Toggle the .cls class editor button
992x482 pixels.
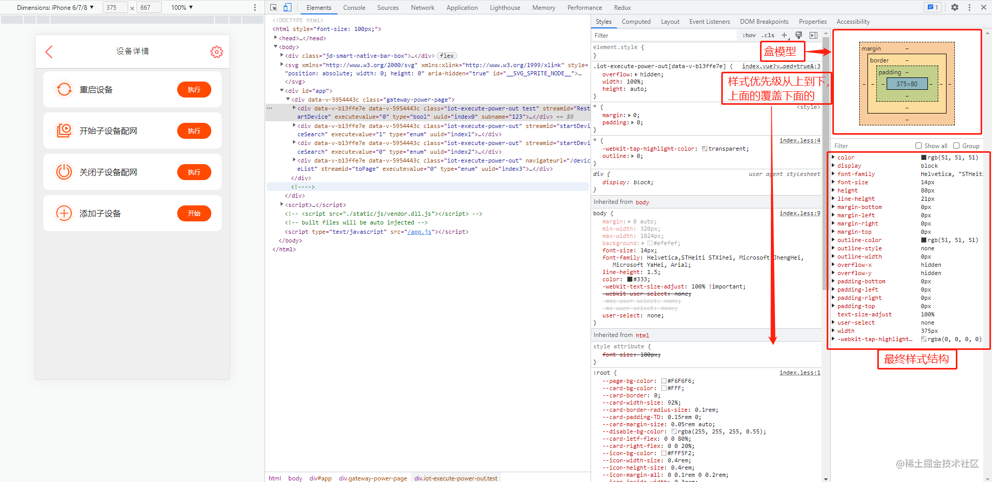coord(768,35)
